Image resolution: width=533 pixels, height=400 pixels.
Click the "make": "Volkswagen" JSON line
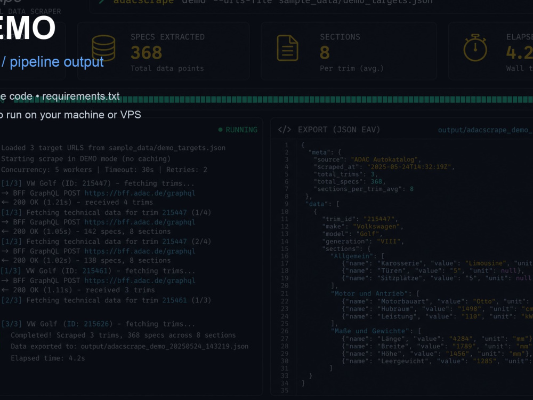pos(362,227)
